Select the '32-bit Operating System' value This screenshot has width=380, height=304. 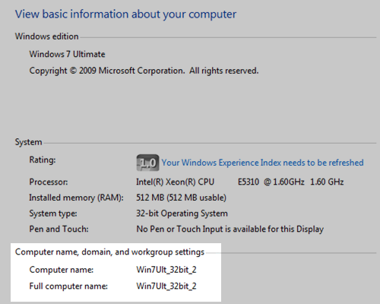(x=182, y=214)
